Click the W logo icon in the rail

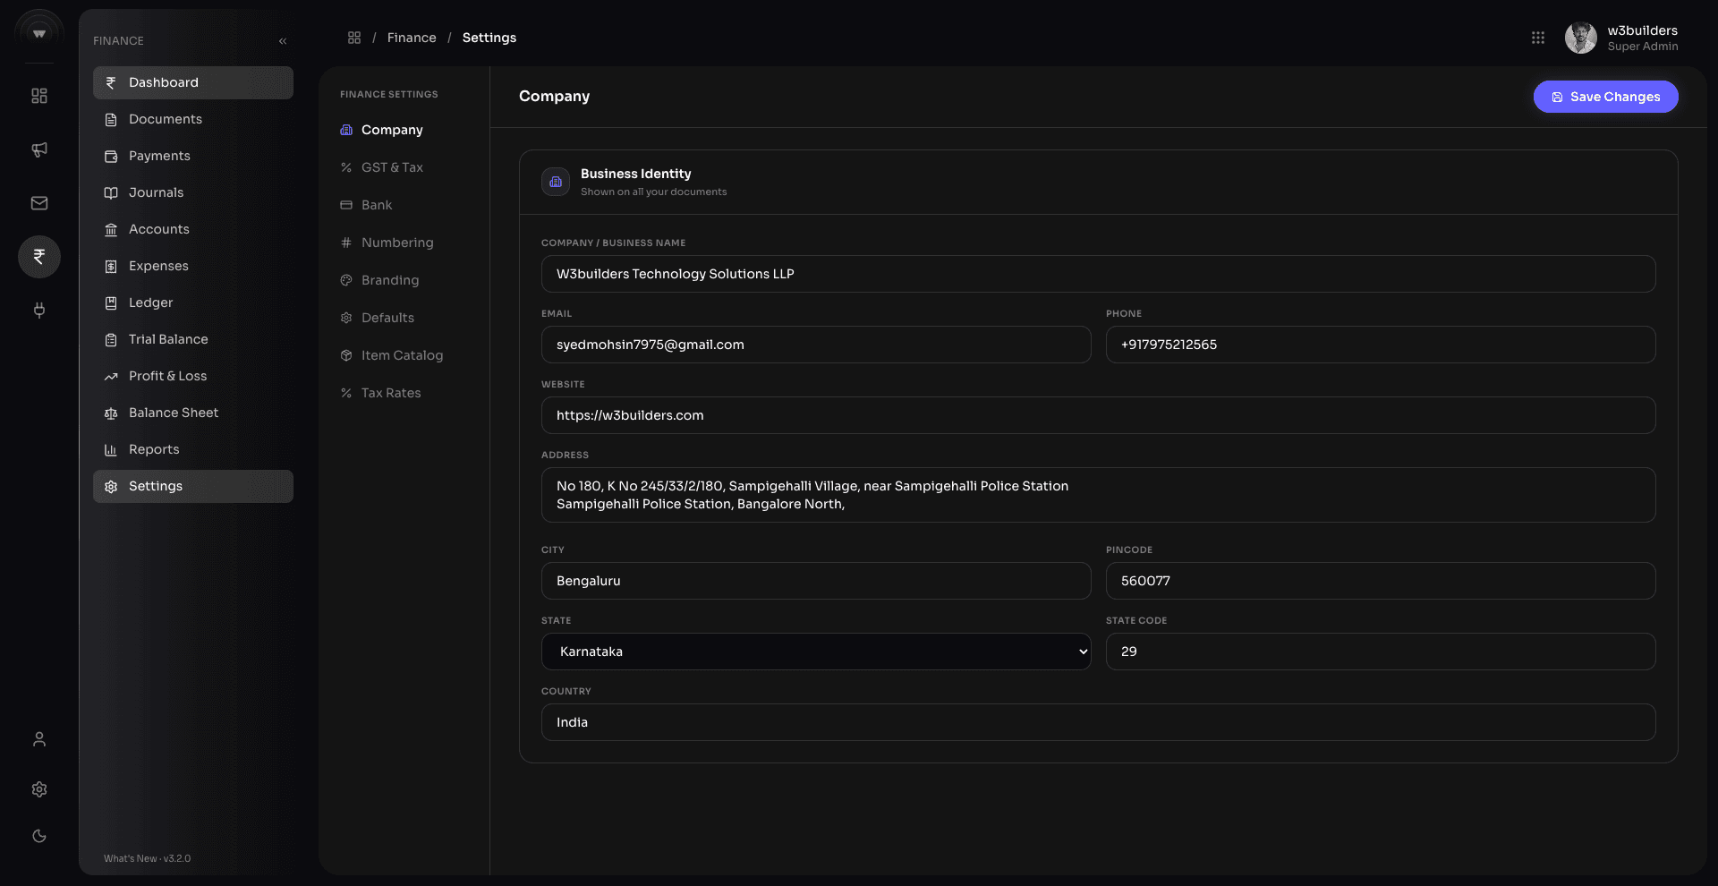39,33
